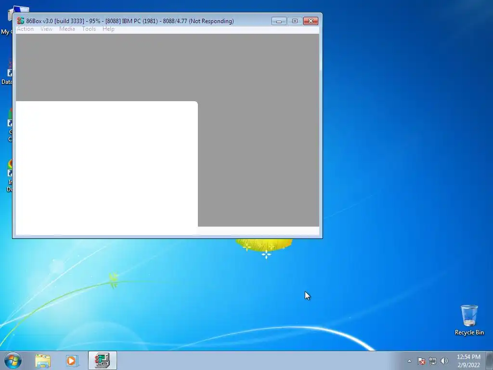Close the 86Box Not Responding window
The image size is (493, 370).
311,21
